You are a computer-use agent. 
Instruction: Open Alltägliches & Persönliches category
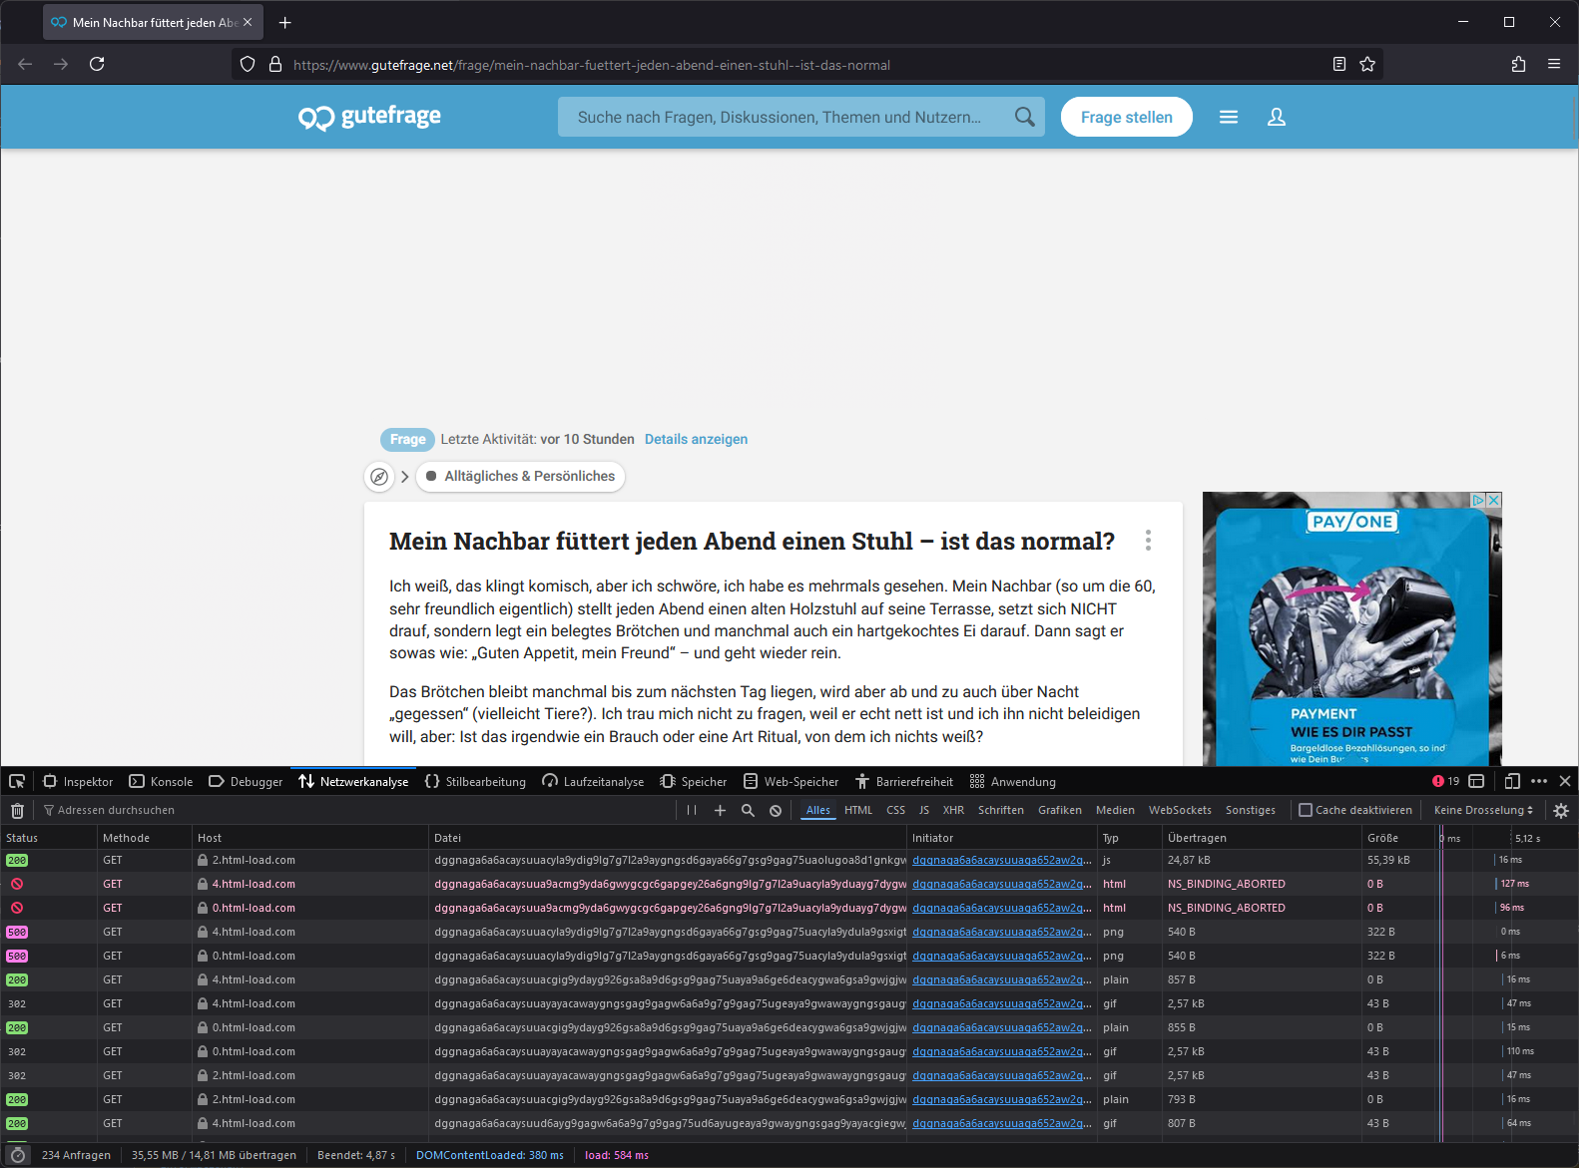coord(520,477)
